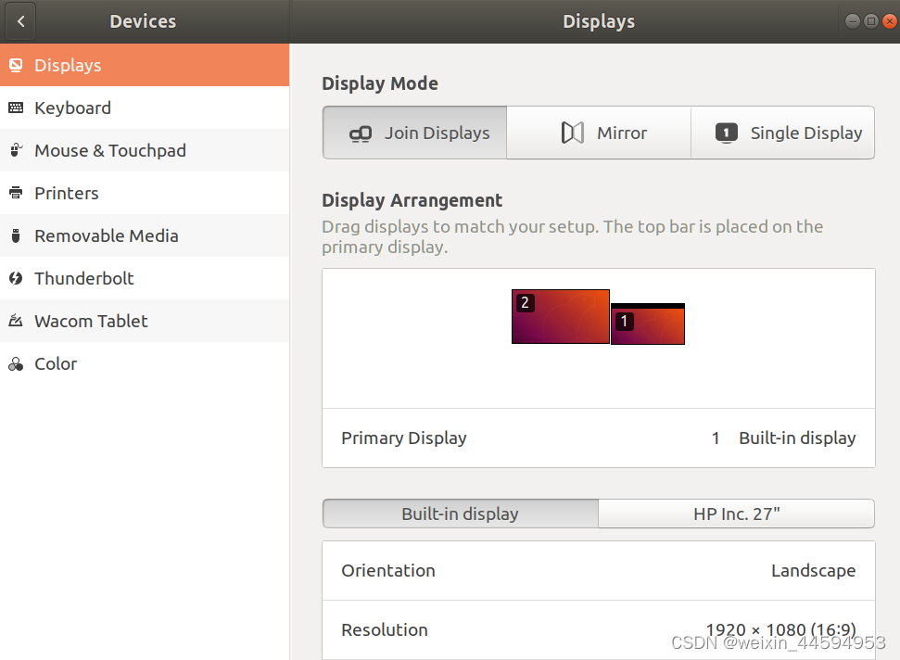The width and height of the screenshot is (900, 660).
Task: Select display 2 thumbnail in arrangement
Action: [x=560, y=317]
